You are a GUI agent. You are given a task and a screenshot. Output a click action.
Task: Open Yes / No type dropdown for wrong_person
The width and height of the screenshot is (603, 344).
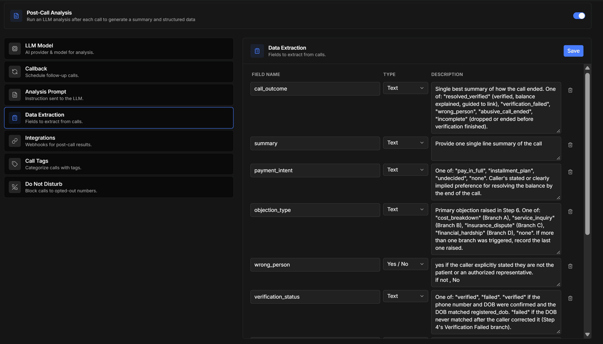pyautogui.click(x=406, y=264)
